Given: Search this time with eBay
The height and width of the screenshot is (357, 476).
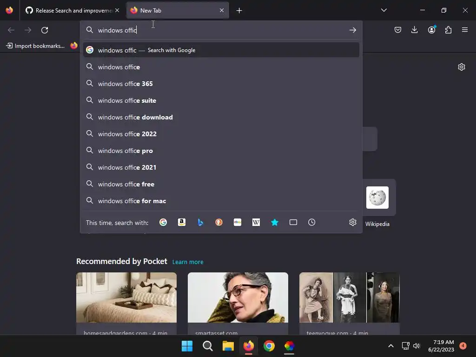Looking at the screenshot, I should pyautogui.click(x=238, y=223).
